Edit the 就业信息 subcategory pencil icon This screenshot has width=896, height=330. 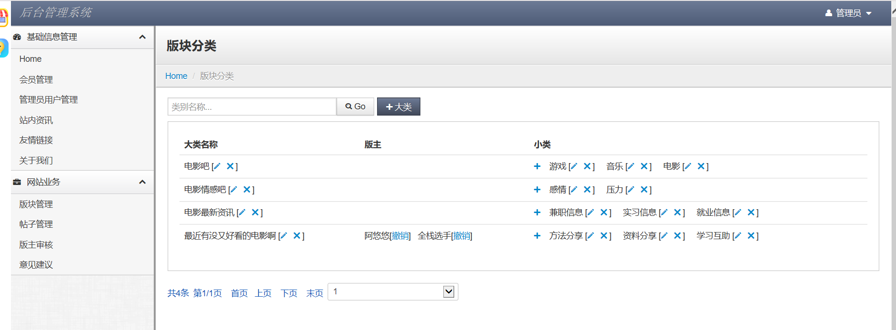point(737,213)
